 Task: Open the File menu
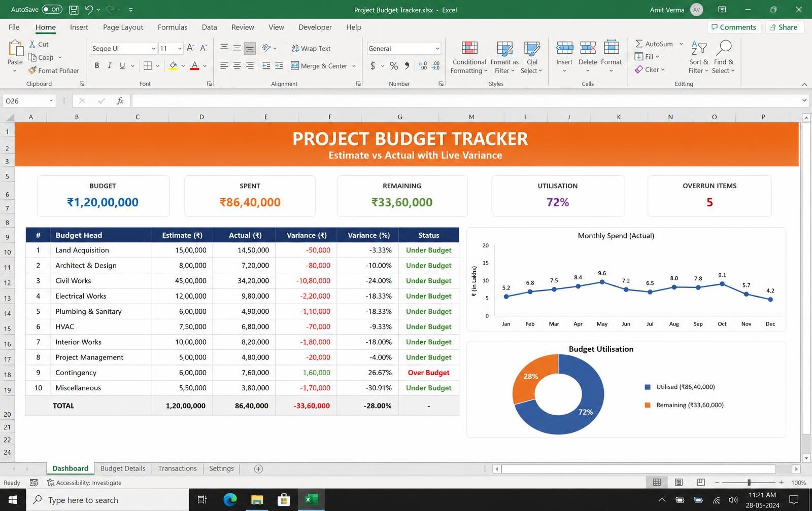[x=14, y=27]
